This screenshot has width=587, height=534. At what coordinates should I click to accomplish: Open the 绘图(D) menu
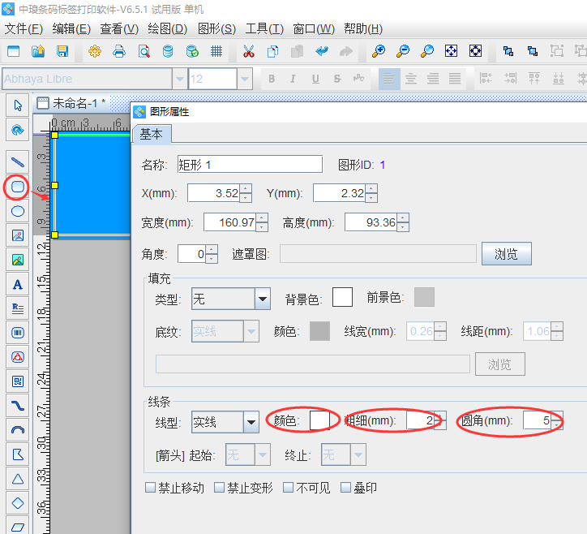click(167, 29)
